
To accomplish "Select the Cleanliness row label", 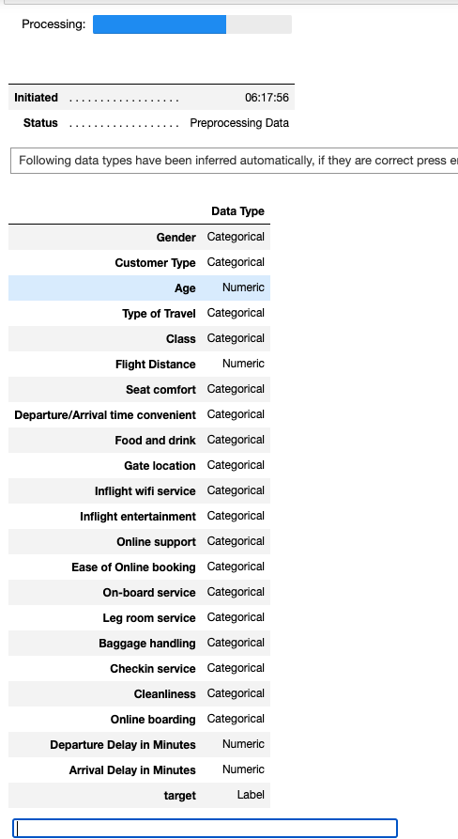I will click(164, 694).
